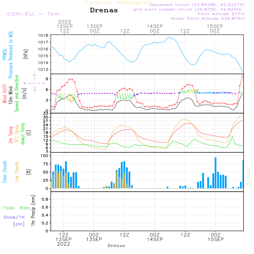Viewport: 254px width, 254px height.
Task: Click the wind direction compass rose legend
Action: pyautogui.click(x=34, y=83)
